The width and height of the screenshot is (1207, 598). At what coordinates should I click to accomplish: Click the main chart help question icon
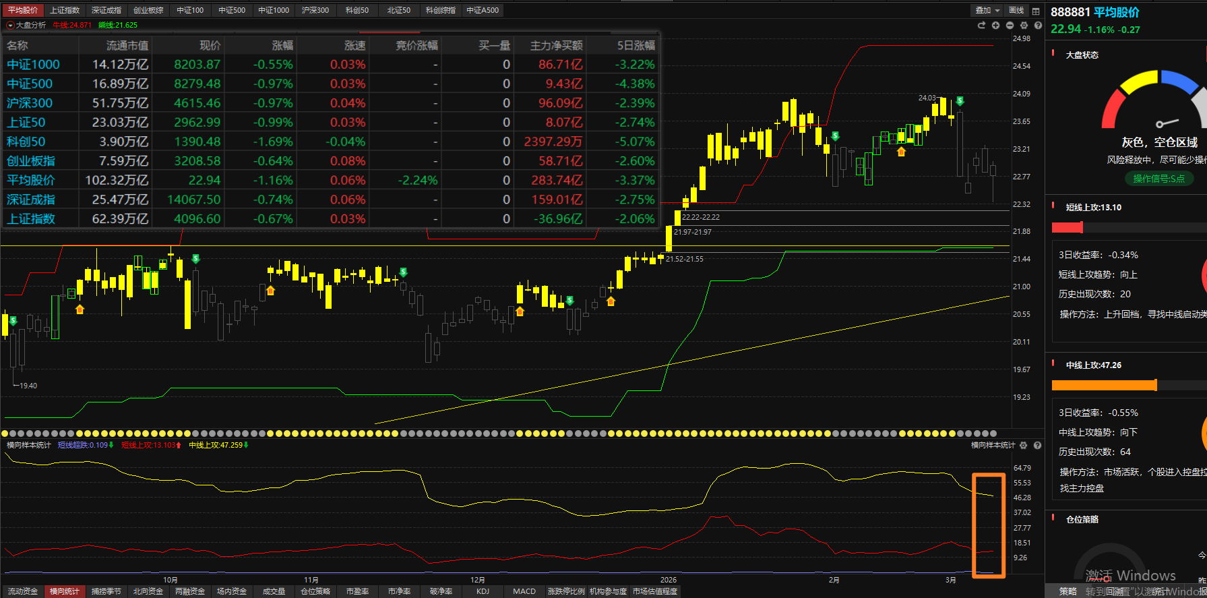[1038, 25]
